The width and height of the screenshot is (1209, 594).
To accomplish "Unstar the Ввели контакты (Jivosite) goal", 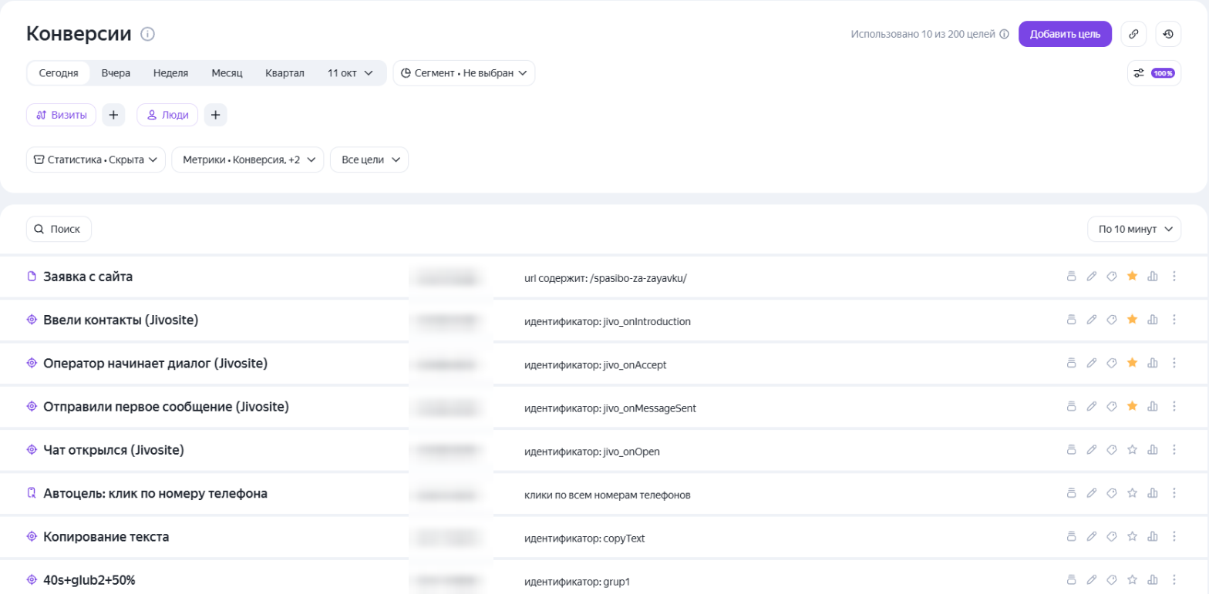I will click(1132, 320).
